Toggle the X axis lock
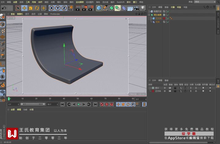 [x=51, y=8]
